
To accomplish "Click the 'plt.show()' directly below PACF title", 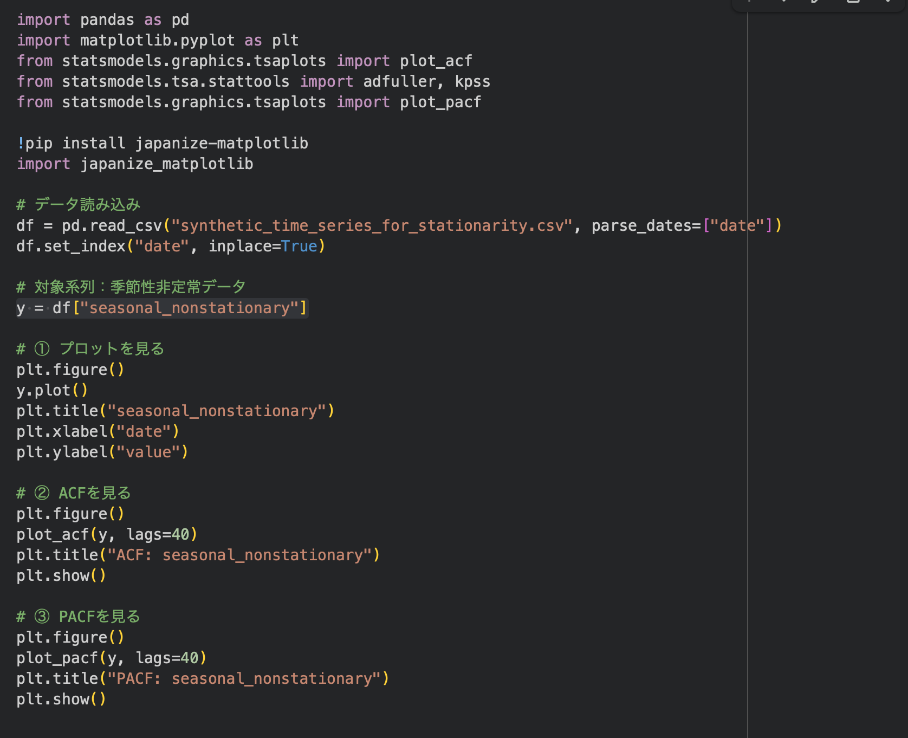I will [x=61, y=700].
